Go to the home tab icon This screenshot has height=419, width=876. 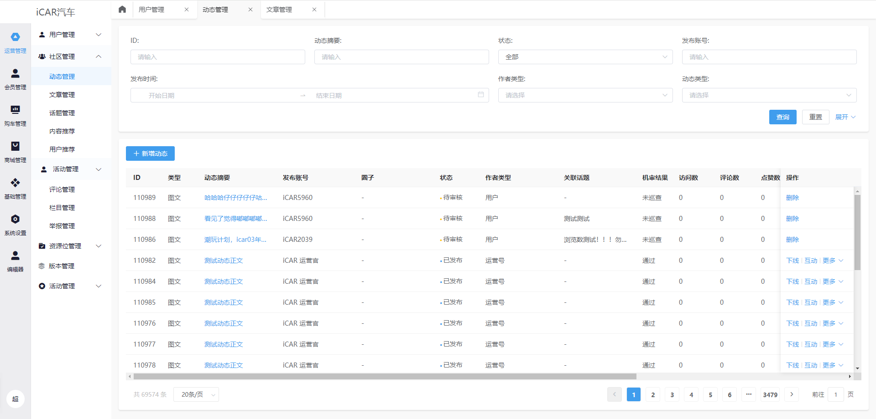point(122,9)
